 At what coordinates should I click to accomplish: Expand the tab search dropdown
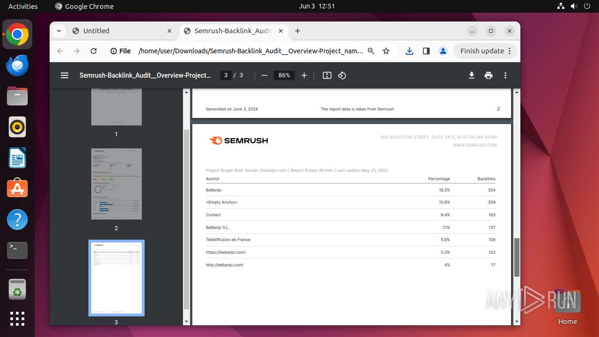pyautogui.click(x=58, y=31)
